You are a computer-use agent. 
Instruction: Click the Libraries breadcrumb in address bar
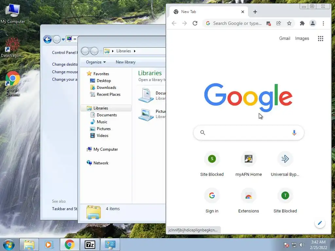point(123,51)
